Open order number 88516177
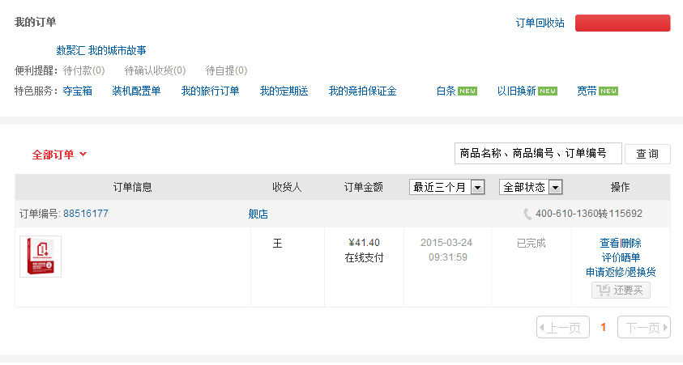 (x=86, y=214)
